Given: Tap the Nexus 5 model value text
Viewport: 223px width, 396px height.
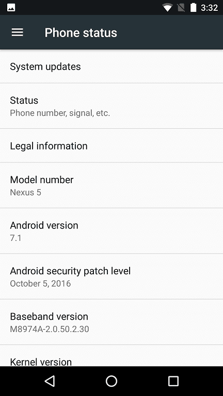Looking at the screenshot, I should click(25, 192).
